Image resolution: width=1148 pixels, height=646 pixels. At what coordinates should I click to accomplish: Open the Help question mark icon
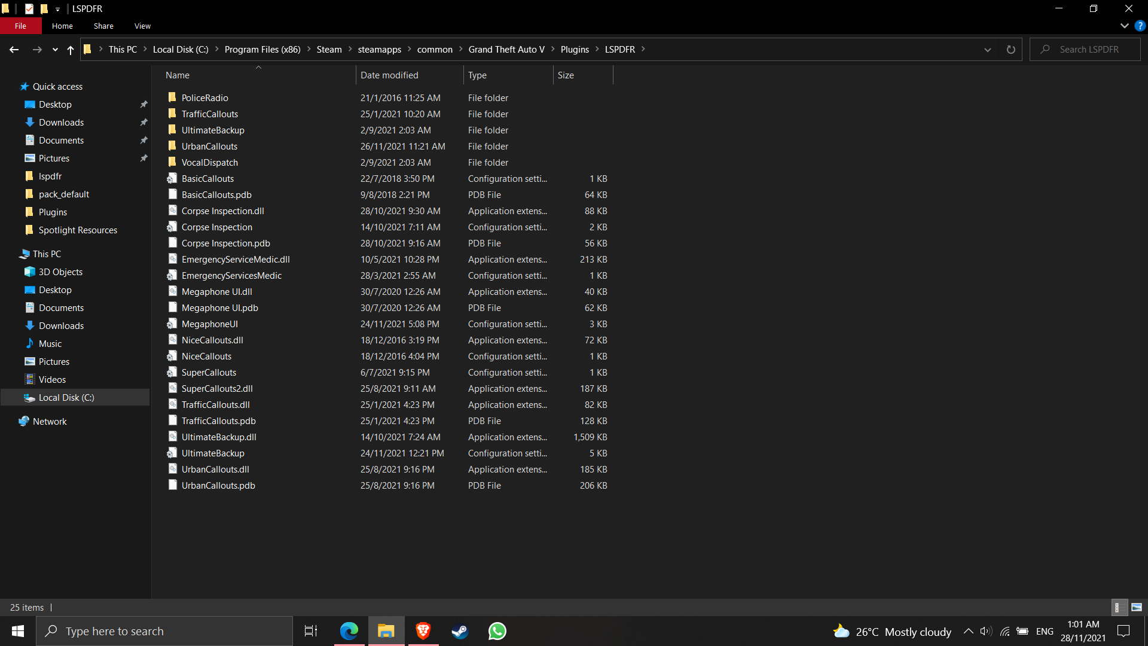click(x=1140, y=26)
